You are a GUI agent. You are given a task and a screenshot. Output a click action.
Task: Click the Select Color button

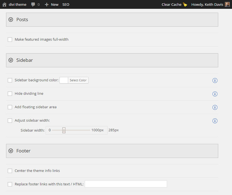[x=78, y=80]
